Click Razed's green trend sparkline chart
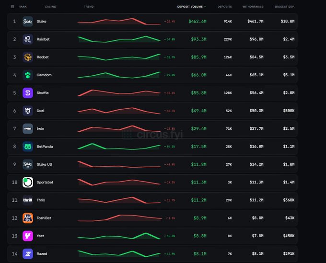Viewport: 326px width, 263px height. 119,253
